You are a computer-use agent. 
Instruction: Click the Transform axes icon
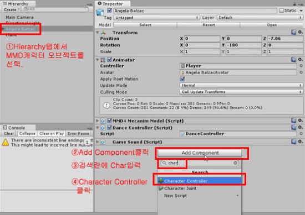pyautogui.click(x=103, y=33)
